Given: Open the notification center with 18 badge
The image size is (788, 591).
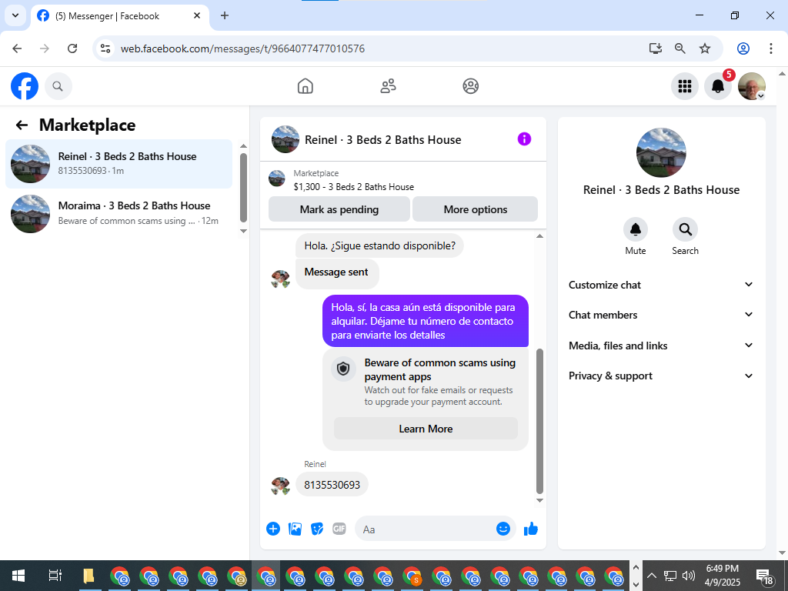Looking at the screenshot, I should 764,576.
